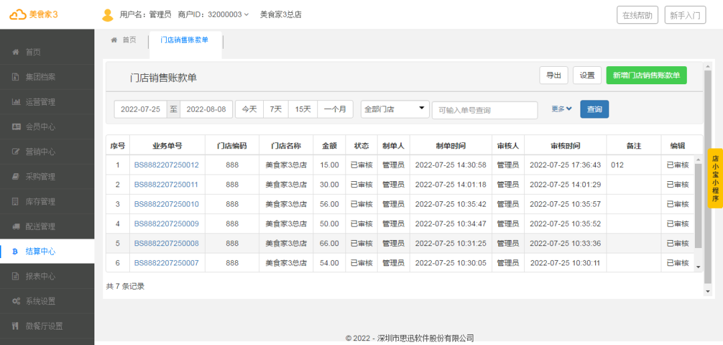Click the table's vertical scrollbar down arrow
This screenshot has width=723, height=345.
pos(699,267)
